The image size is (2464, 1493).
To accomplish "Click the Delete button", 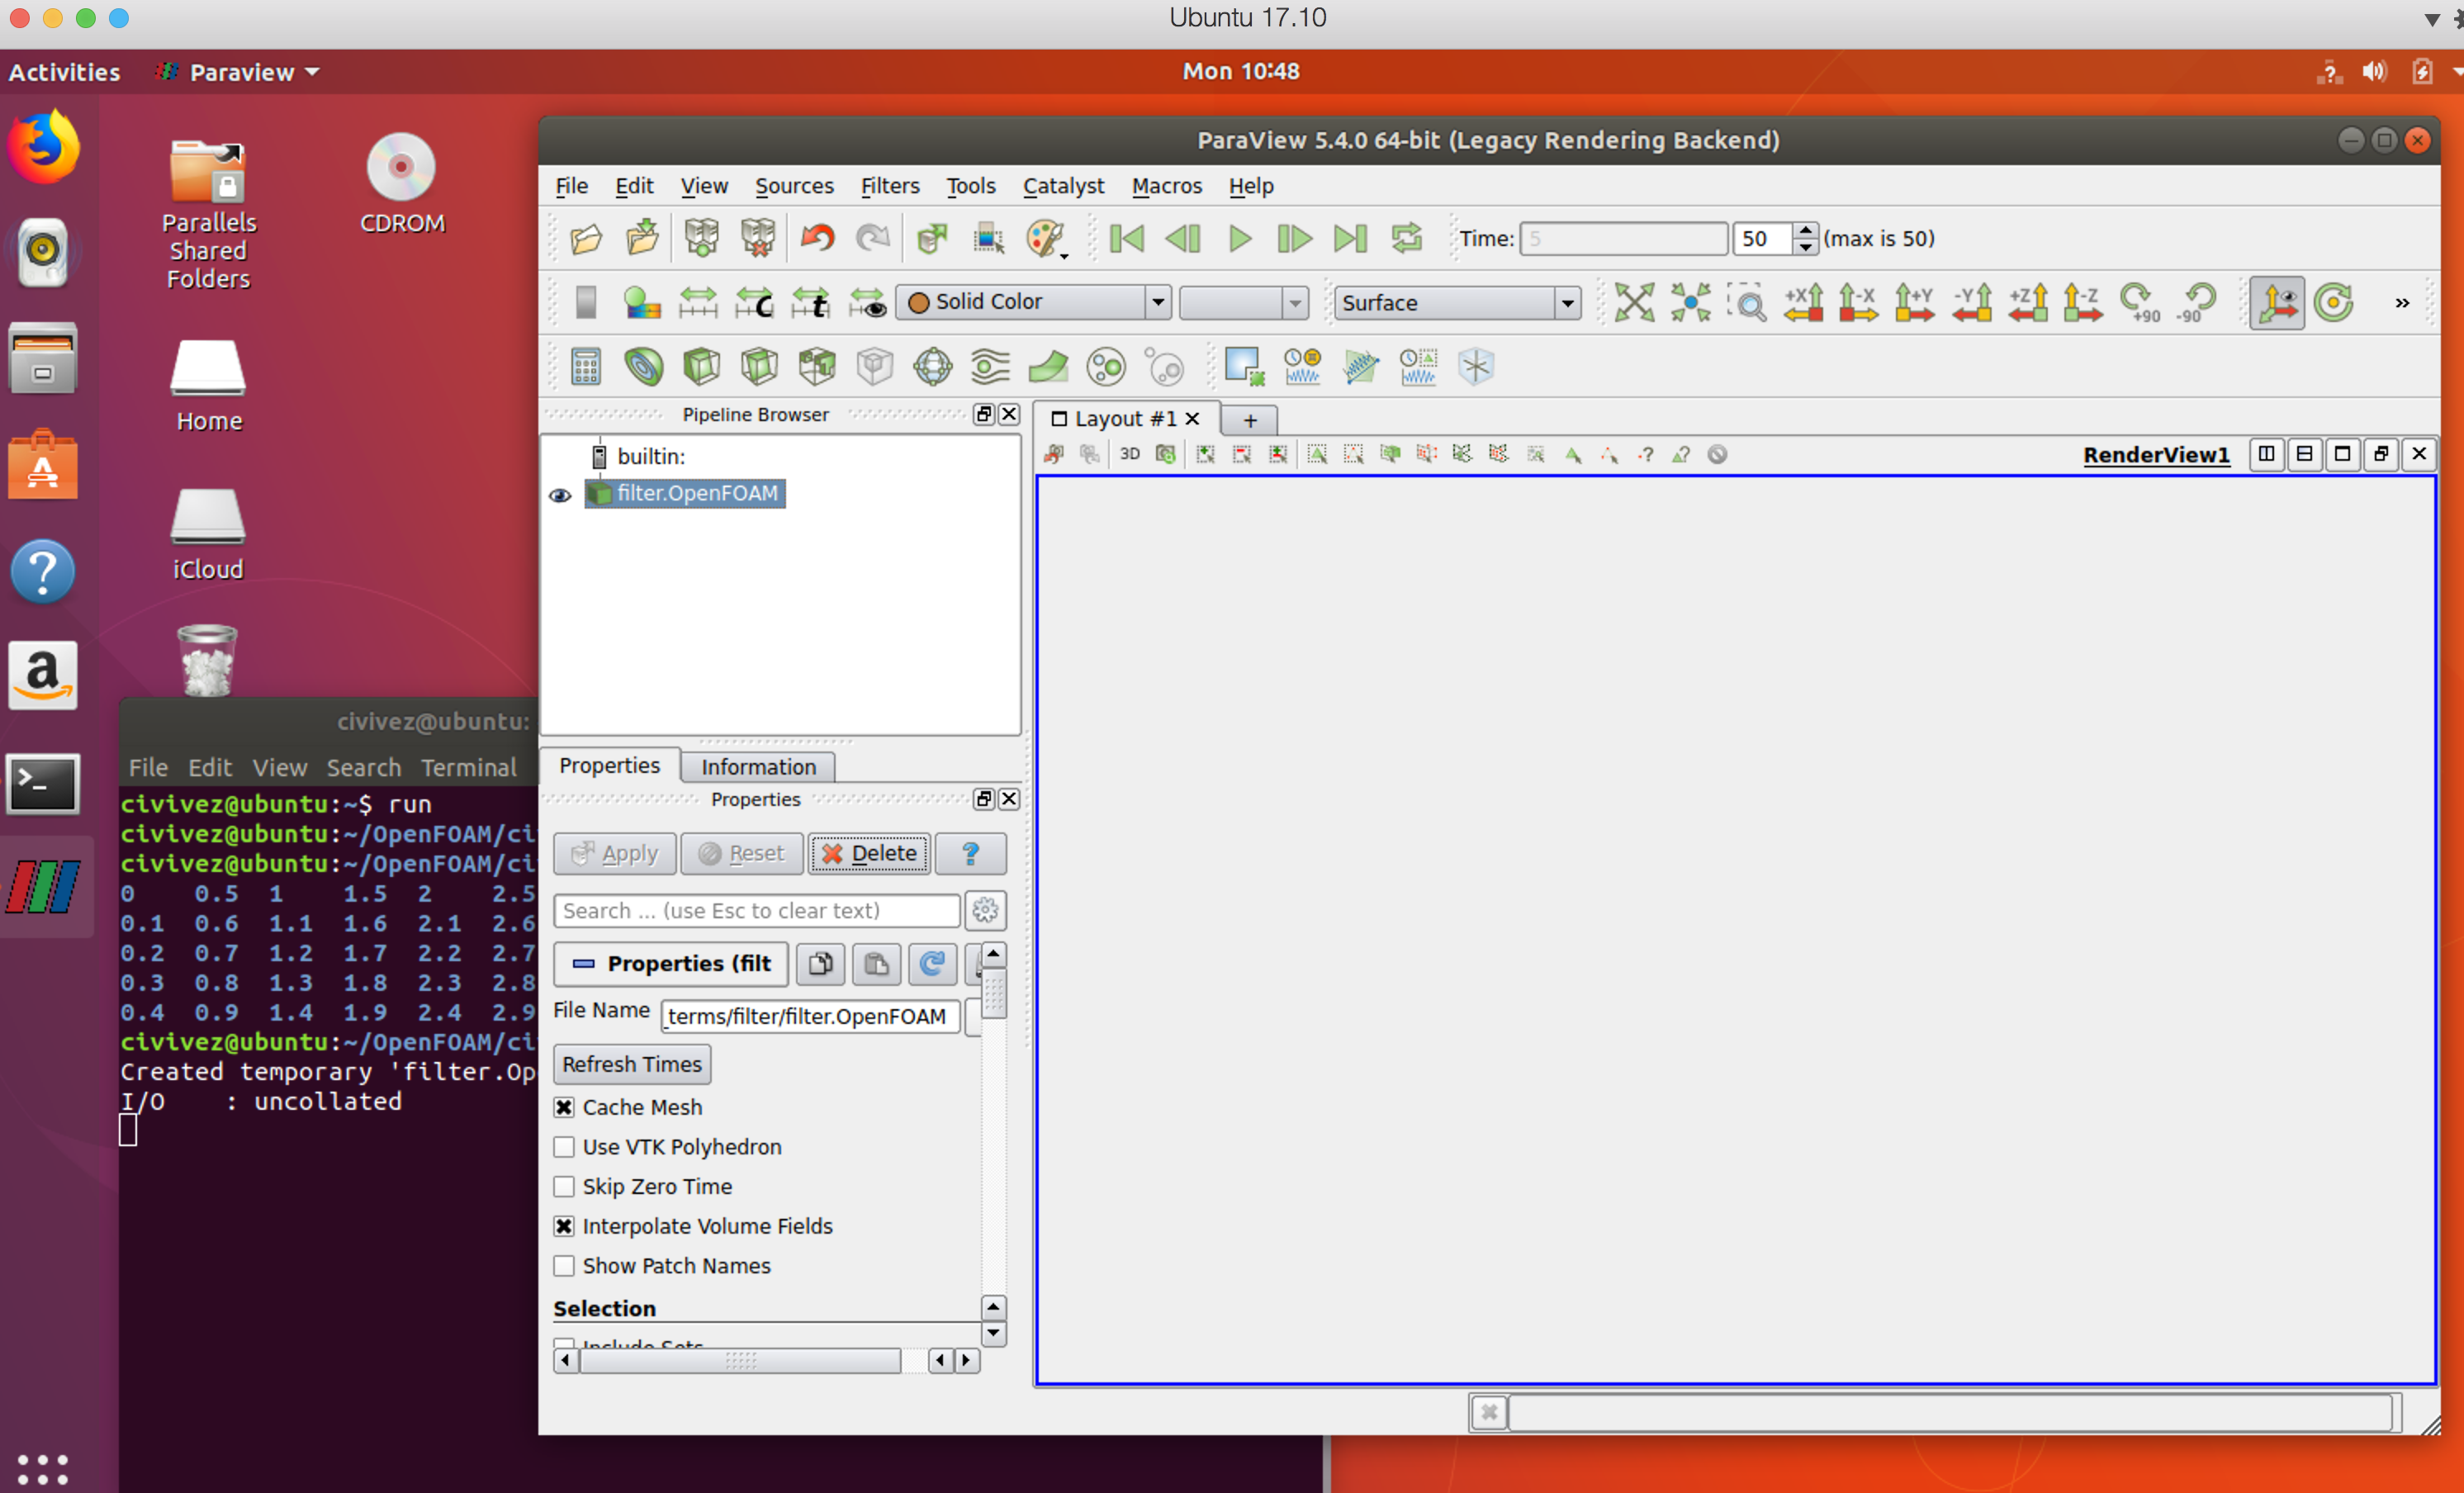I will pos(869,853).
